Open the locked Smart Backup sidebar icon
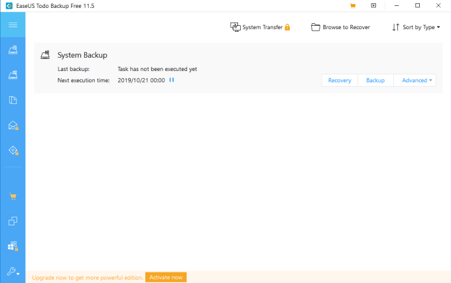This screenshot has width=451, height=283. pyautogui.click(x=13, y=150)
